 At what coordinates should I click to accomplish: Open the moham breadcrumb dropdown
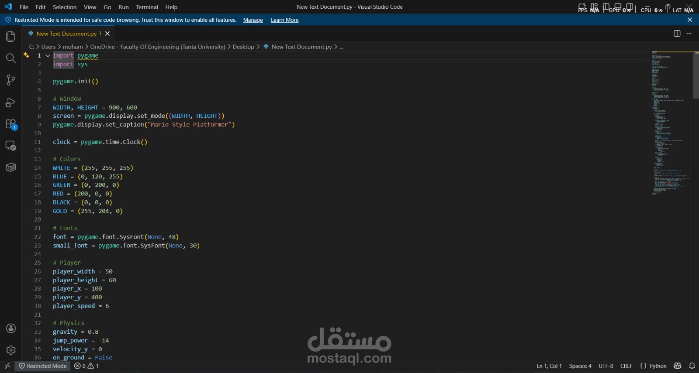point(73,47)
